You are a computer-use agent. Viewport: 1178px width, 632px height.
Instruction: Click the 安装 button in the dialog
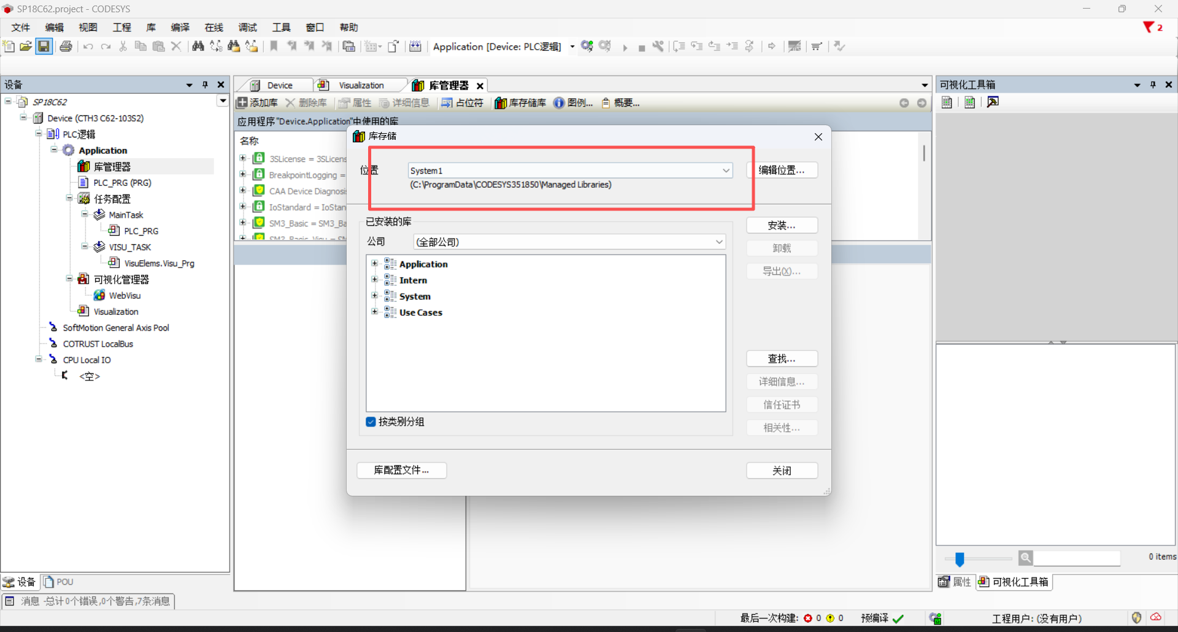coord(782,225)
